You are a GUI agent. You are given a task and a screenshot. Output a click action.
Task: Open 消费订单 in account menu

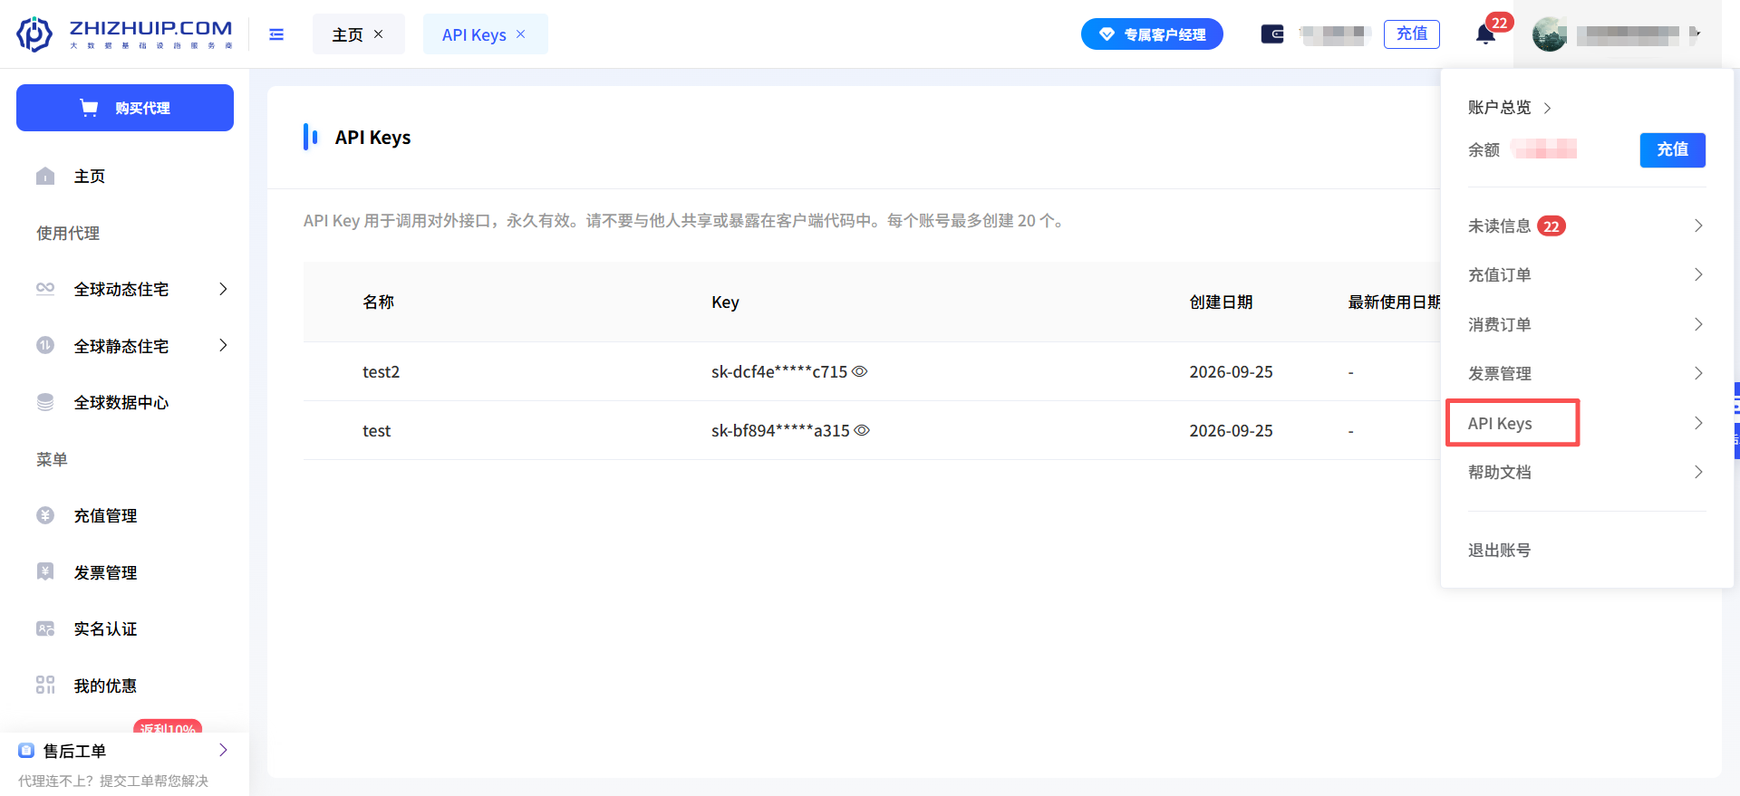pos(1587,324)
